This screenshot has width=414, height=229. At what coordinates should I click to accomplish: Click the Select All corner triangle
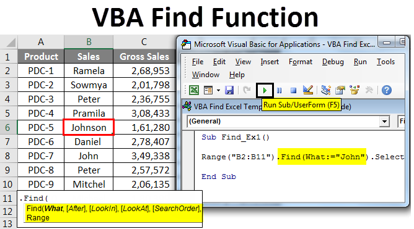(x=10, y=42)
